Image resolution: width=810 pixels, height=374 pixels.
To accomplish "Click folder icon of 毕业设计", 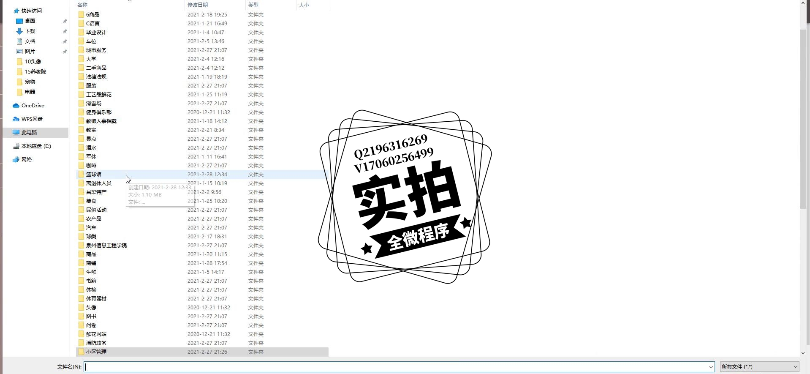I will click(x=81, y=32).
